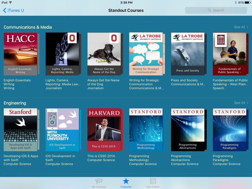Click the "Press and Society" title text
252x189 pixels.
coord(184,80)
